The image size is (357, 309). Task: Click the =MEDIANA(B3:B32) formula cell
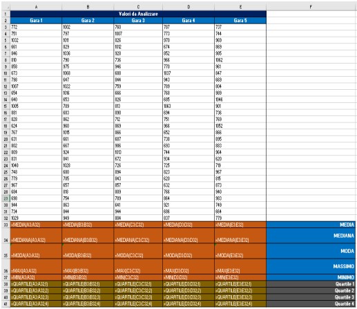point(88,236)
